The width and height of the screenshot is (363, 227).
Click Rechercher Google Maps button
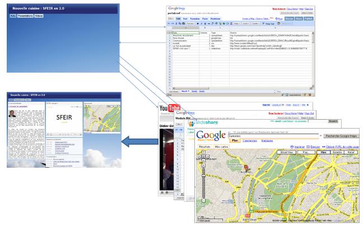pos(341,136)
